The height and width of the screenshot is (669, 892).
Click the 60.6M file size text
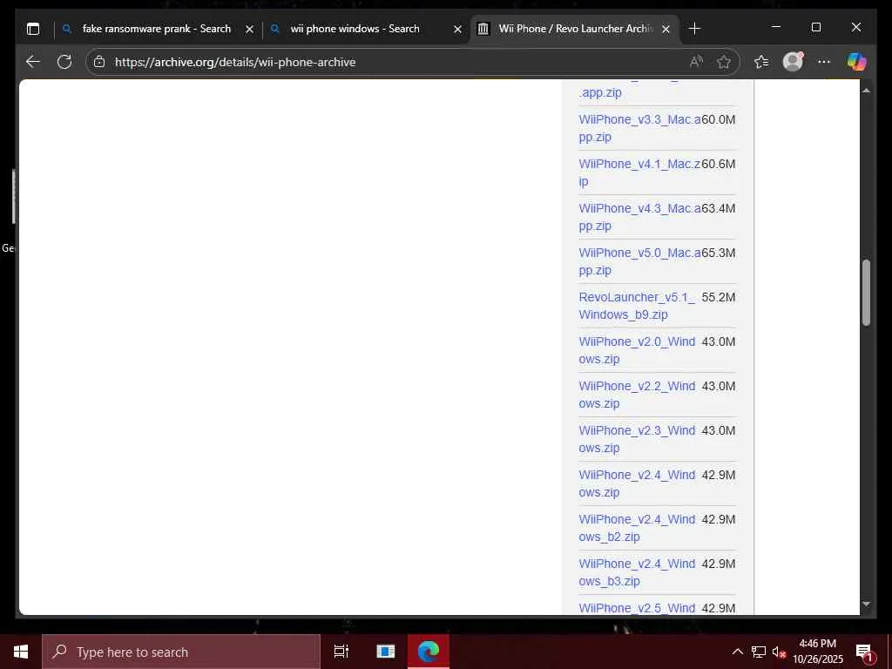pos(719,164)
